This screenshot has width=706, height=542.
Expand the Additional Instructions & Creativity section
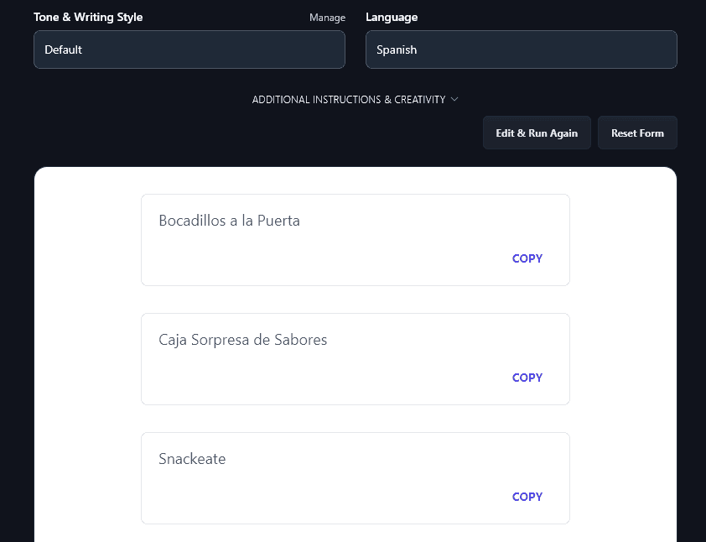click(x=356, y=99)
